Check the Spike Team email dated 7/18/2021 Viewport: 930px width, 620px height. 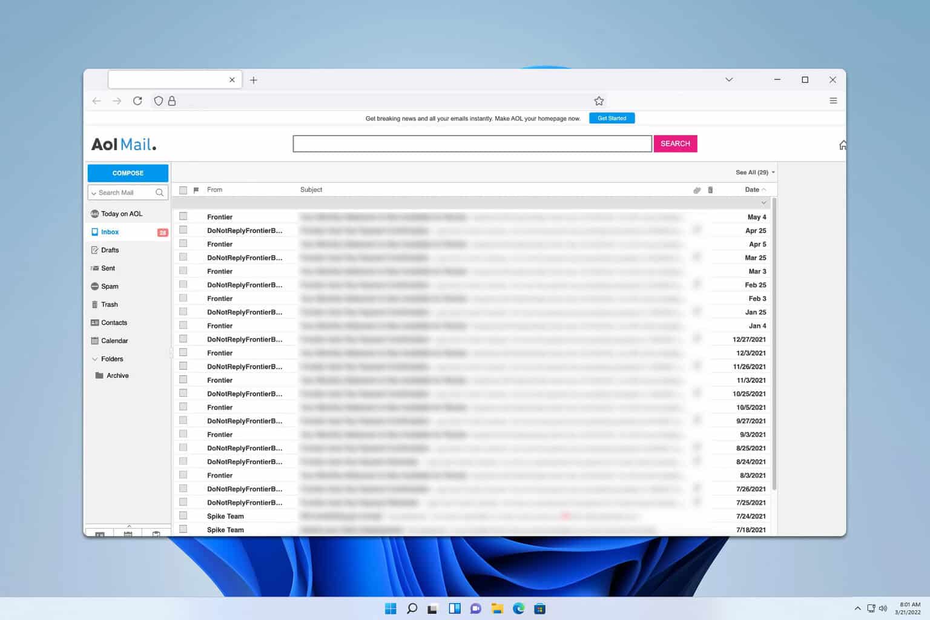(x=183, y=529)
